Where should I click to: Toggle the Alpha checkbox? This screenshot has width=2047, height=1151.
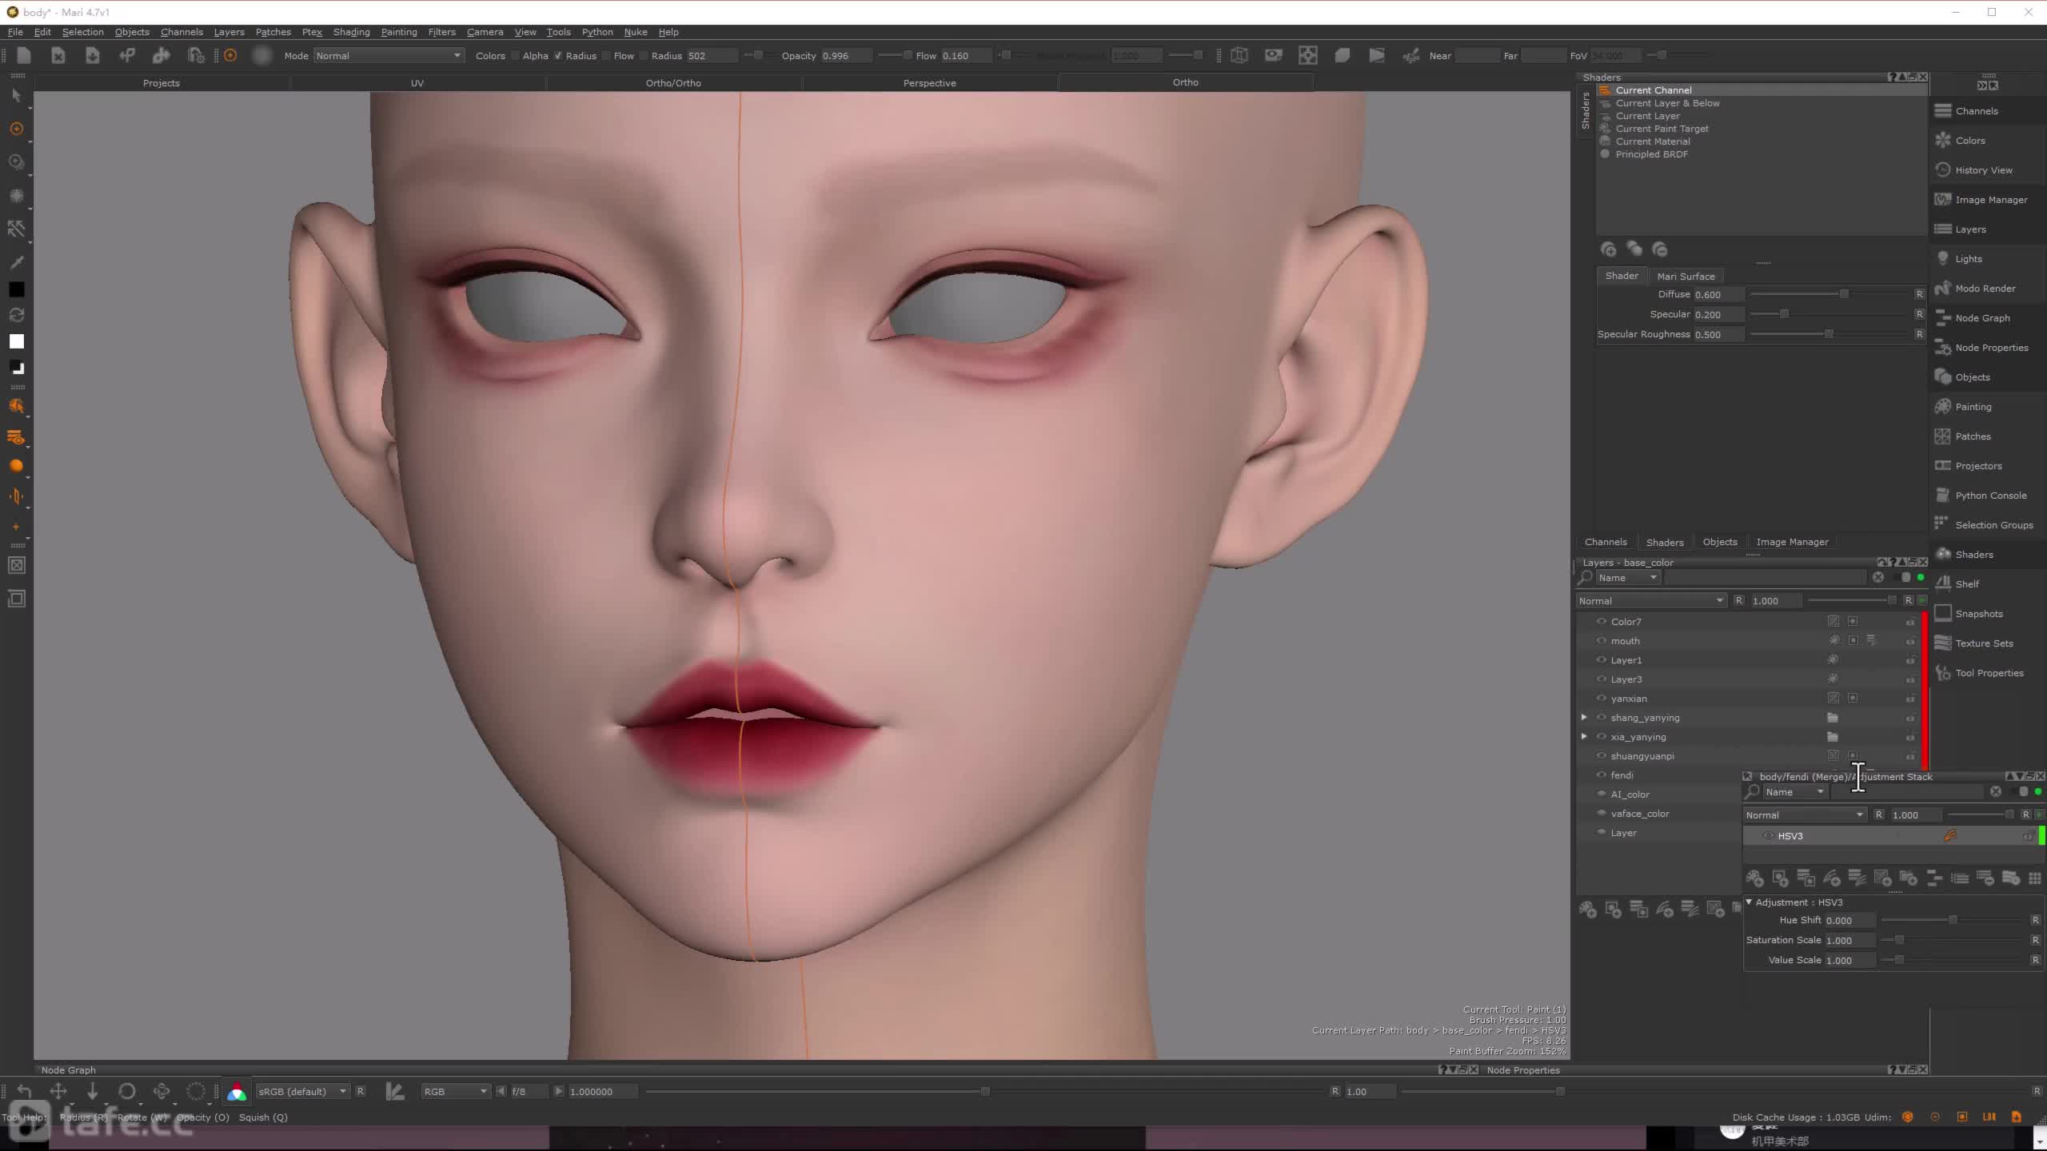(516, 56)
